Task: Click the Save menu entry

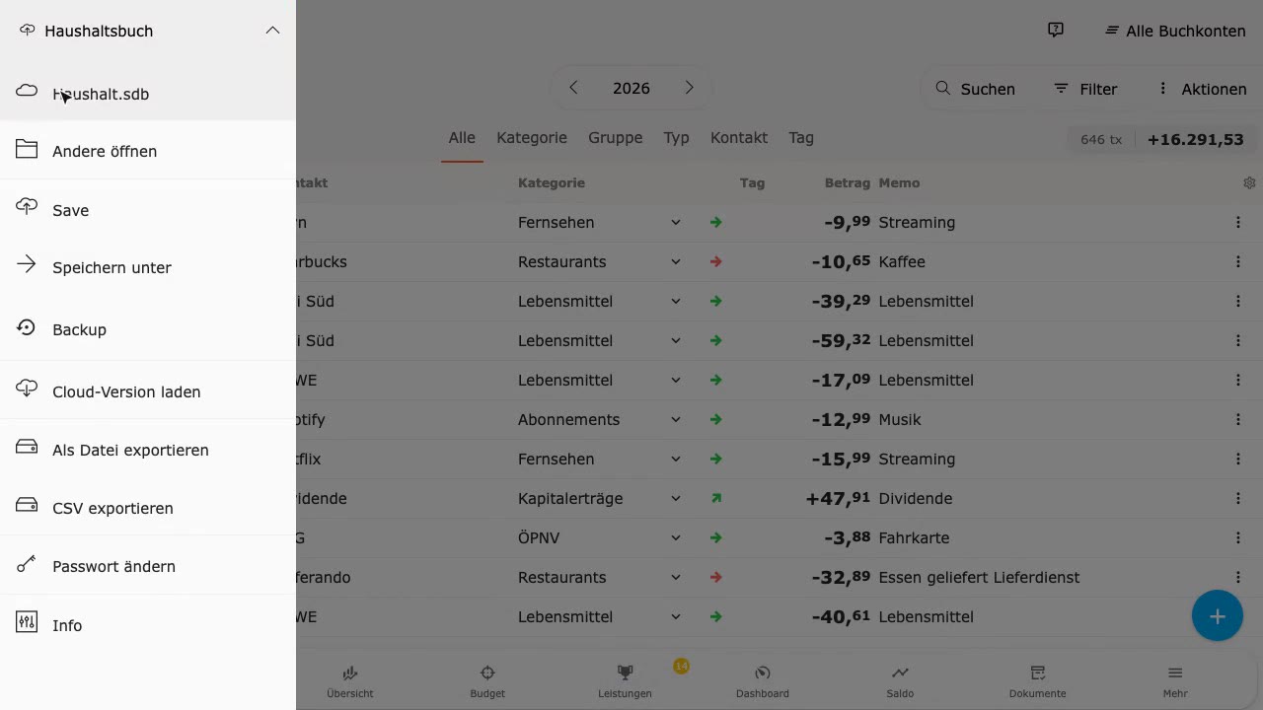Action: (148, 210)
